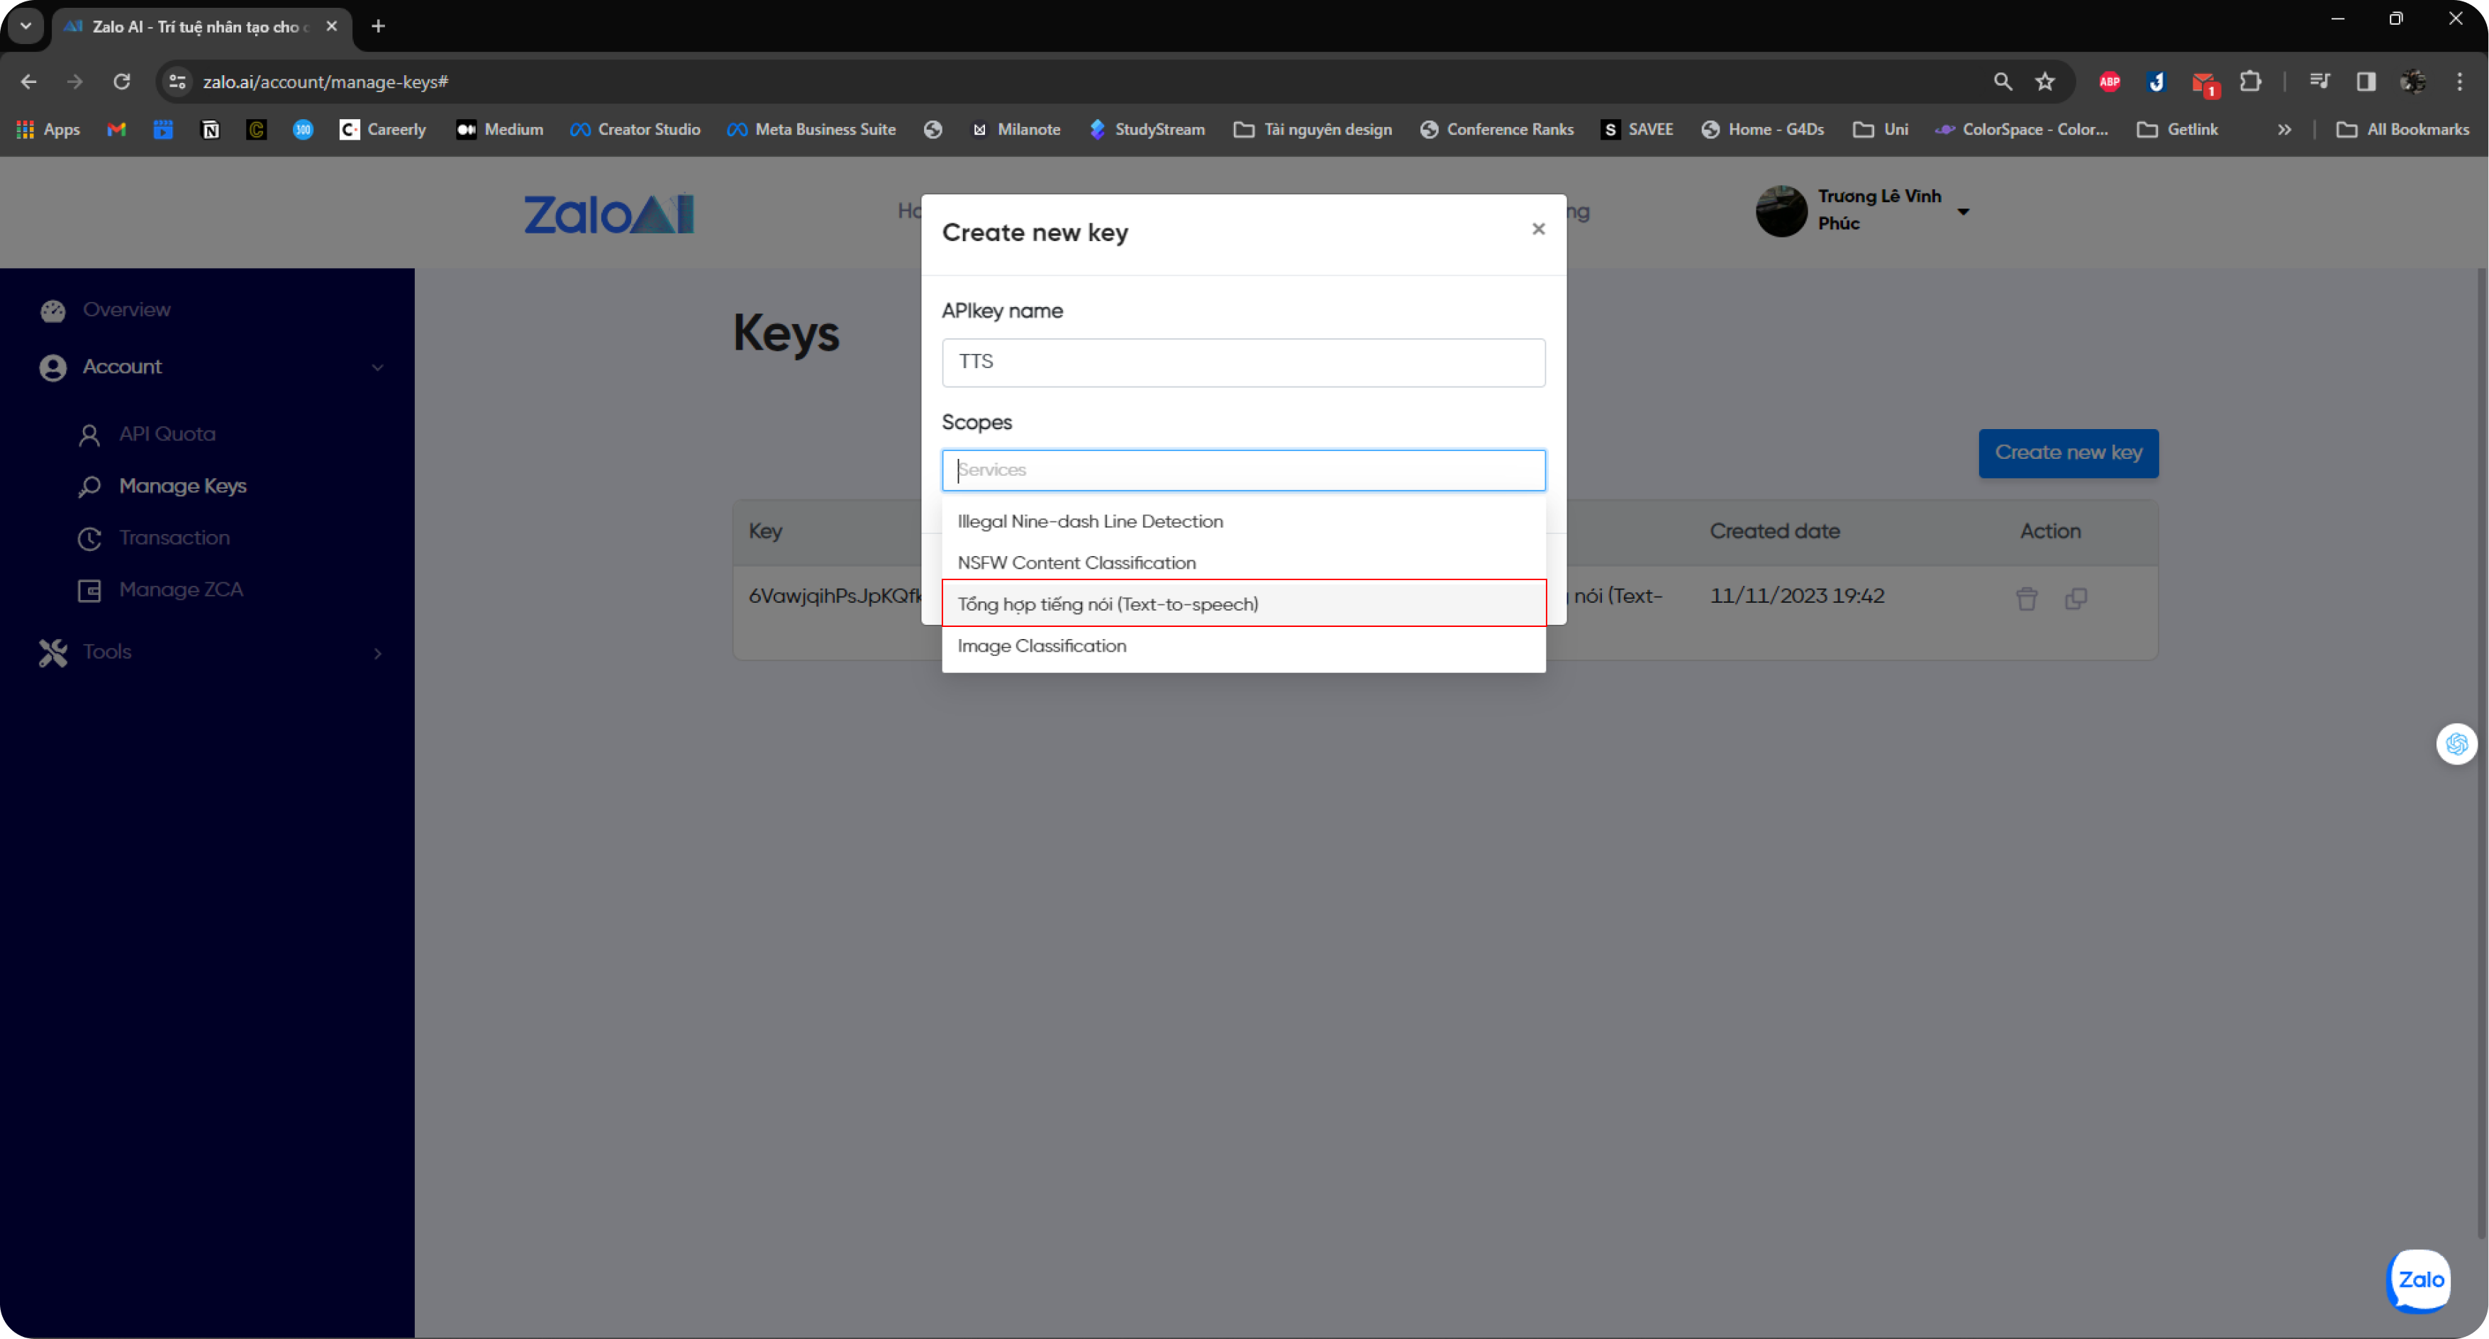
Task: Open the Zalo chat bubble
Action: click(2420, 1280)
